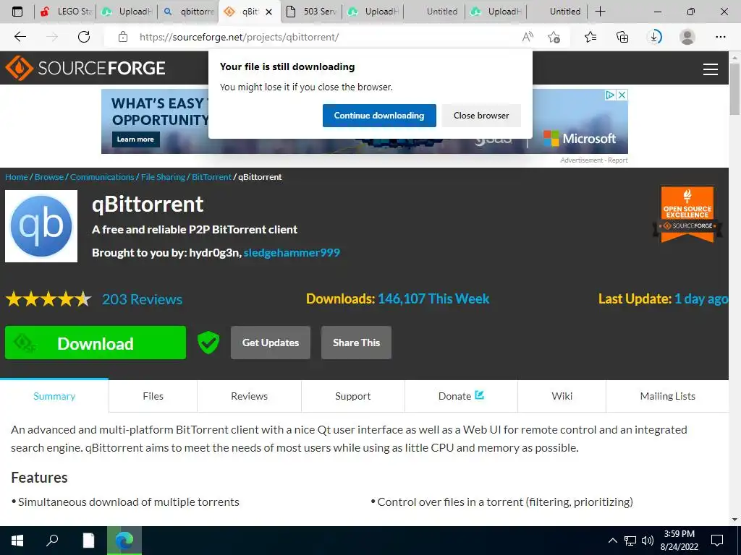Close the qBittorrent tab

[269, 12]
